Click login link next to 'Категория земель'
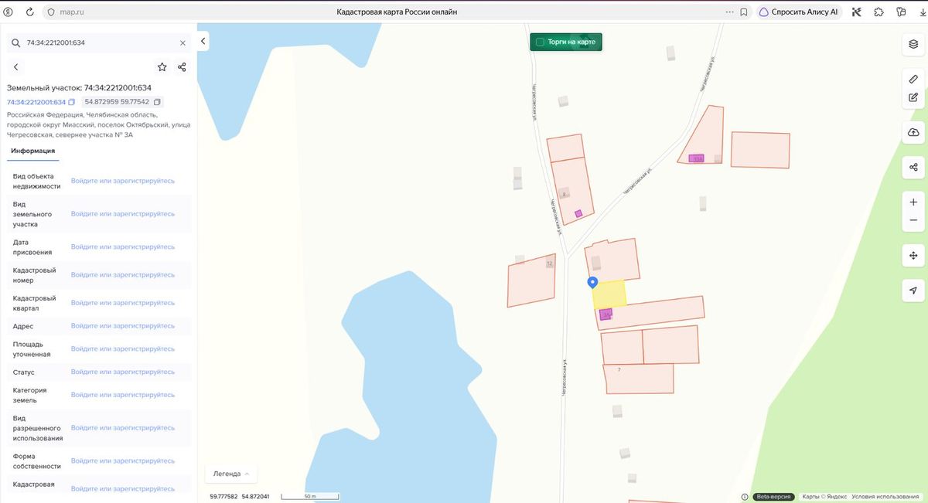The width and height of the screenshot is (928, 503). click(x=123, y=395)
